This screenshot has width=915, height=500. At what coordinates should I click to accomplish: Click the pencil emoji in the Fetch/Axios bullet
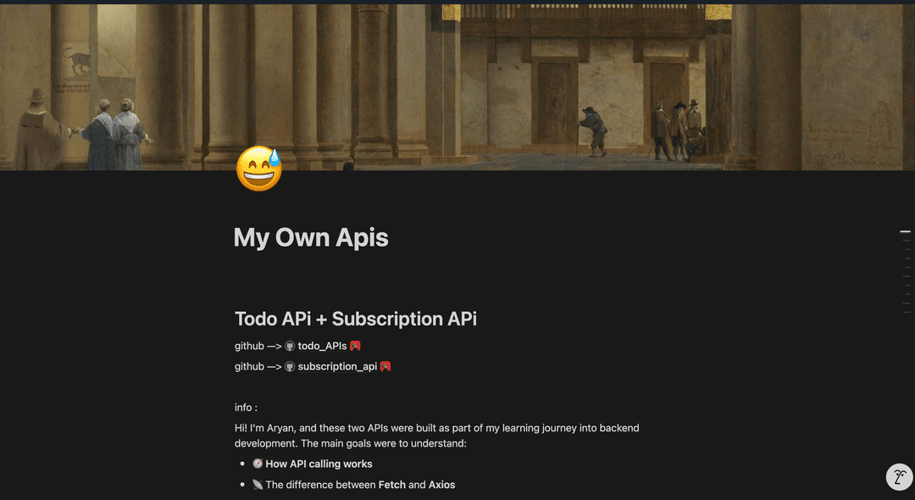tap(257, 484)
